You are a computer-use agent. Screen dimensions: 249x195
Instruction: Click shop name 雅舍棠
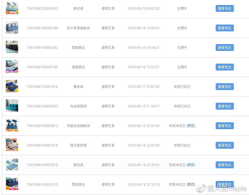click(x=78, y=86)
